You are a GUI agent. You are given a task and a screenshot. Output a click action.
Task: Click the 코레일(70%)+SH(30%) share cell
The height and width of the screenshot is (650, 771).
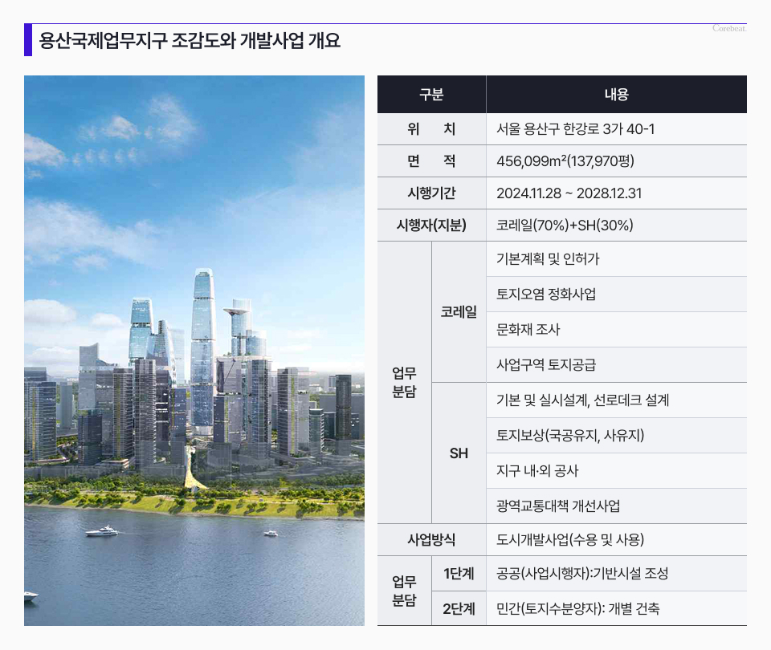(565, 225)
